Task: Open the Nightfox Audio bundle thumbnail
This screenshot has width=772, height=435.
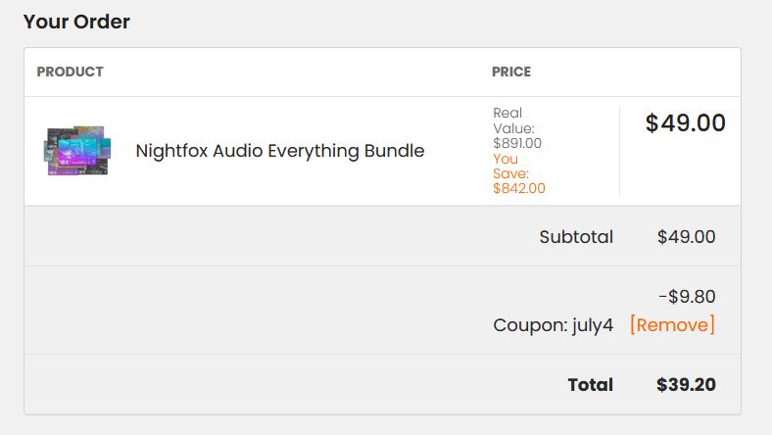Action: click(76, 151)
